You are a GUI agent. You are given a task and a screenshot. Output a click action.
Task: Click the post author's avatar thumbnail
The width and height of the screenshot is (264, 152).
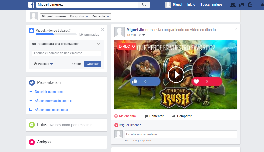coord(119,32)
